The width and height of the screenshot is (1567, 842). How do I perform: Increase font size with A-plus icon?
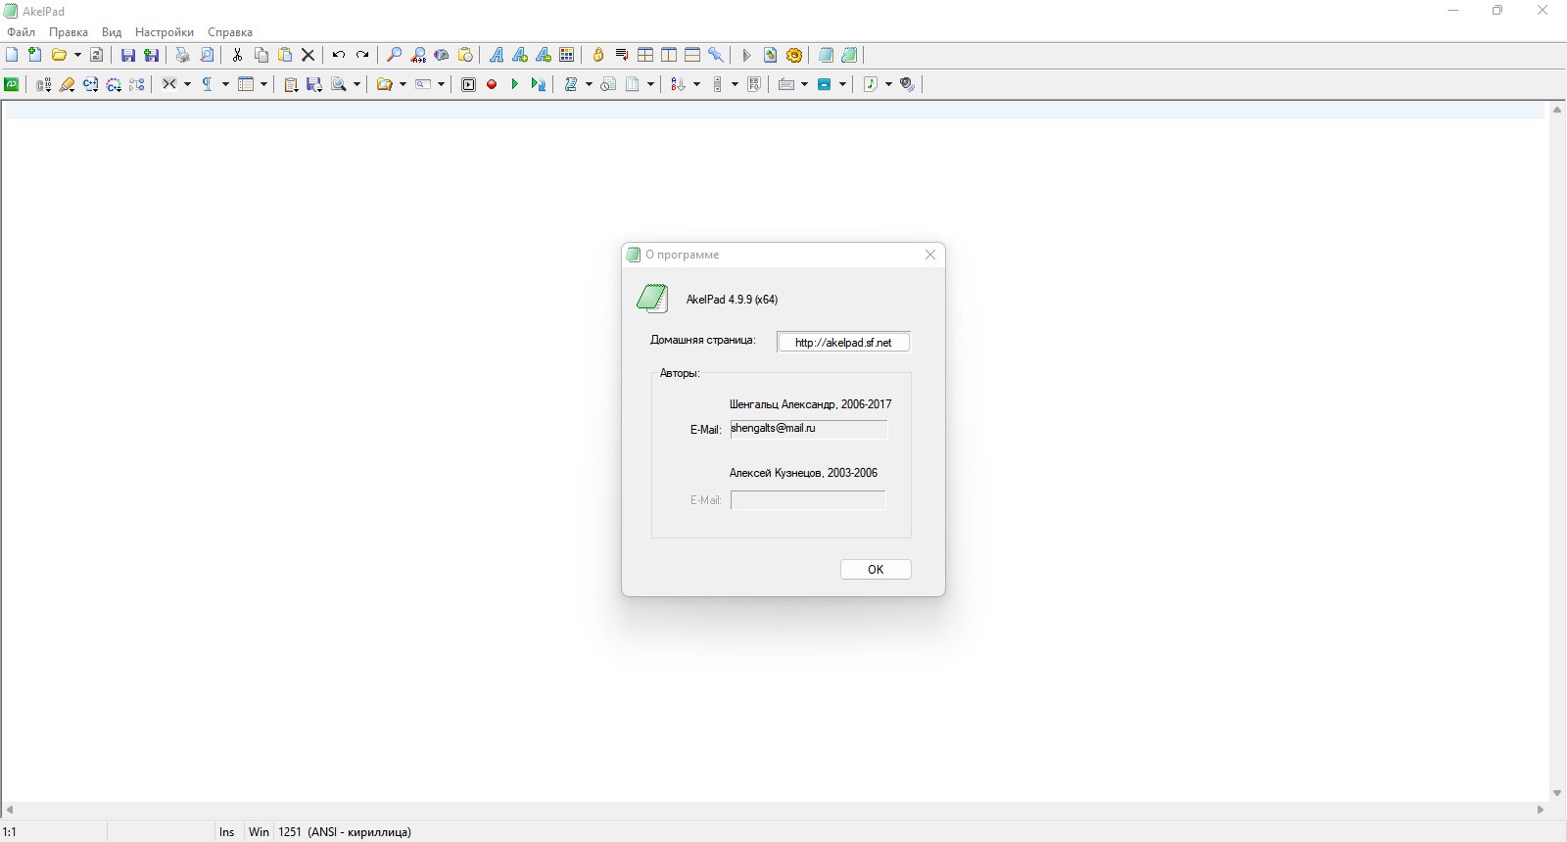tap(520, 55)
